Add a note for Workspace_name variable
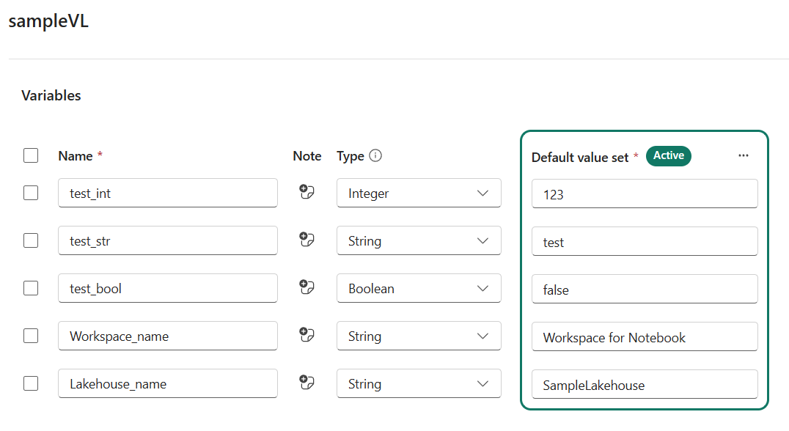Viewport: 789px width, 431px height. coord(307,336)
